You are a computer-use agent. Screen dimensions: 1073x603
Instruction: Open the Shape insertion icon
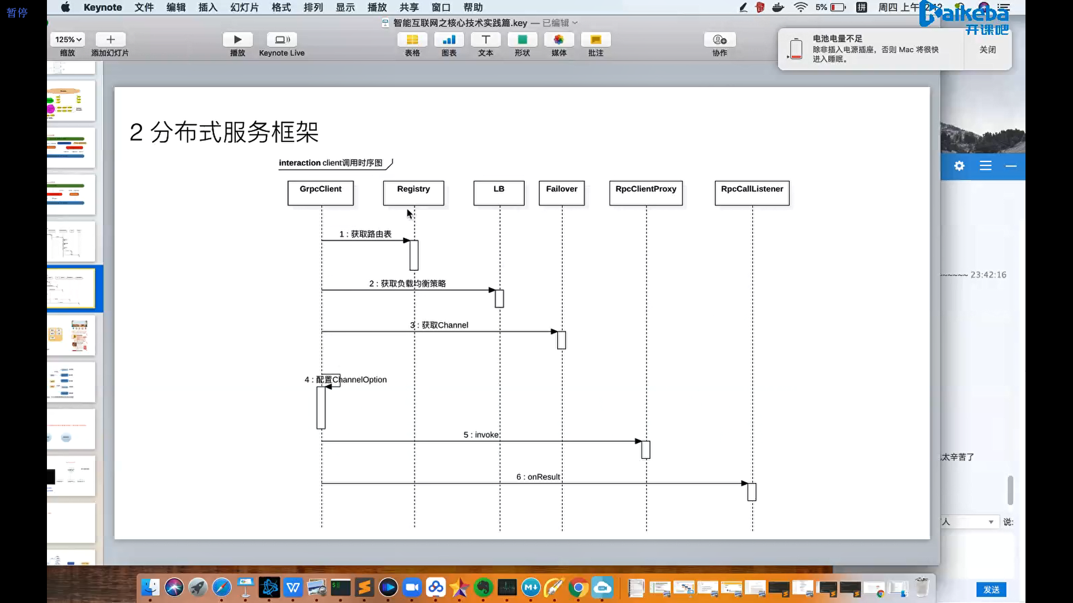(522, 40)
